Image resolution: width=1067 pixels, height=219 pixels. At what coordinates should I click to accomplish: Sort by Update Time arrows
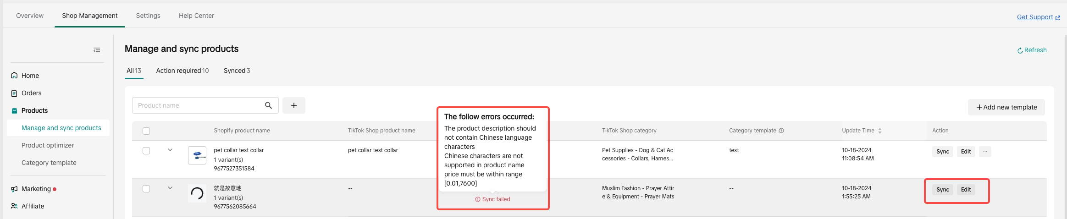(x=879, y=131)
